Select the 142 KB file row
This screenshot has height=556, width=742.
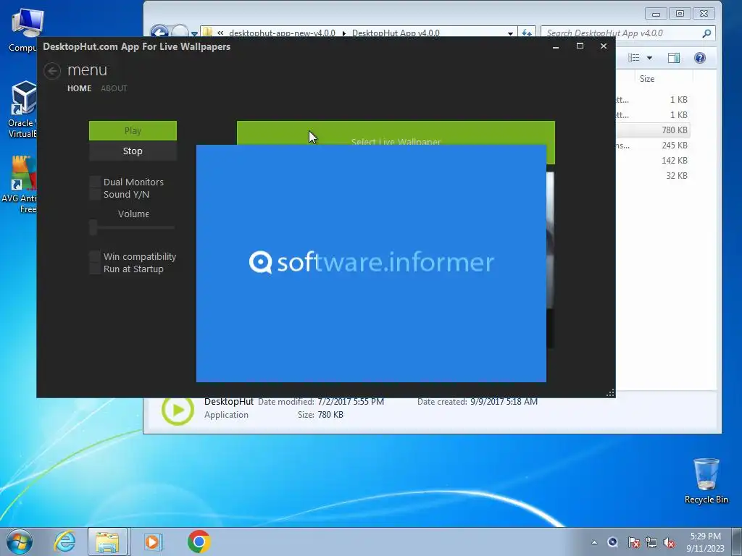click(x=653, y=160)
